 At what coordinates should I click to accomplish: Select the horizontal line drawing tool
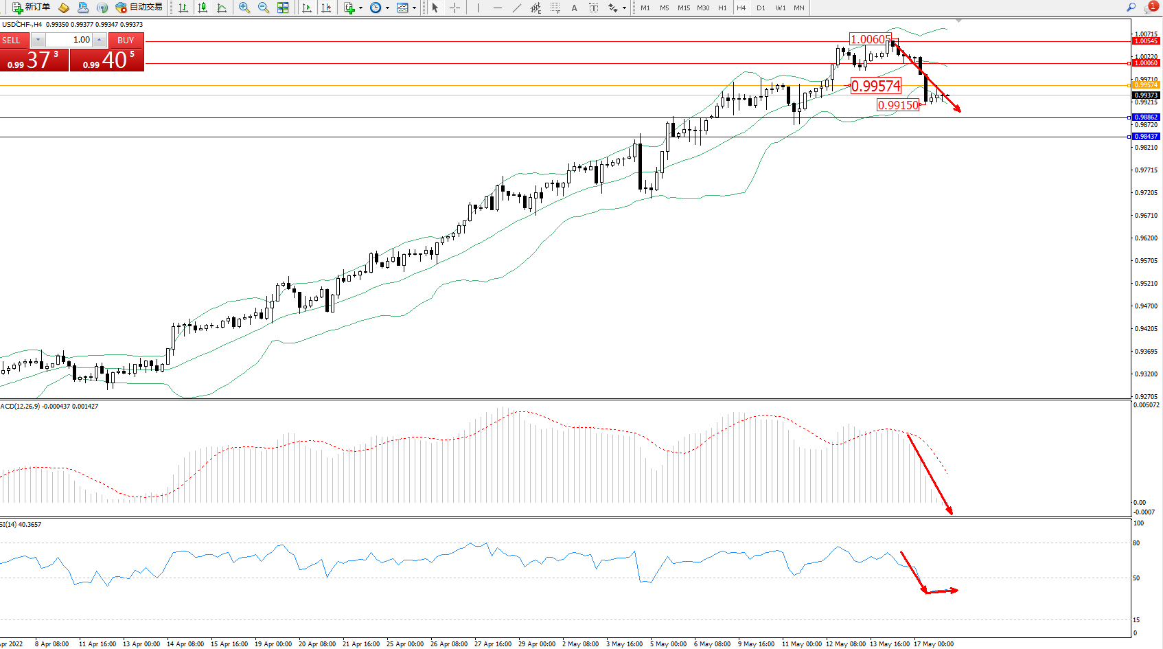click(x=497, y=8)
